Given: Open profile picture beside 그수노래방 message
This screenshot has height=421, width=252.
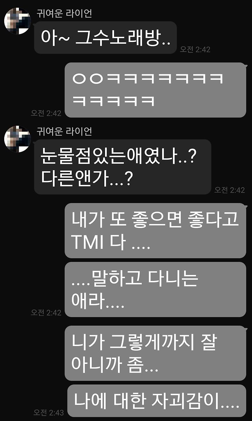Looking at the screenshot, I should click(17, 21).
